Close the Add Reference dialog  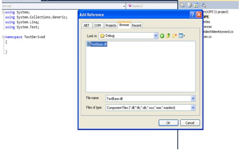(x=199, y=14)
